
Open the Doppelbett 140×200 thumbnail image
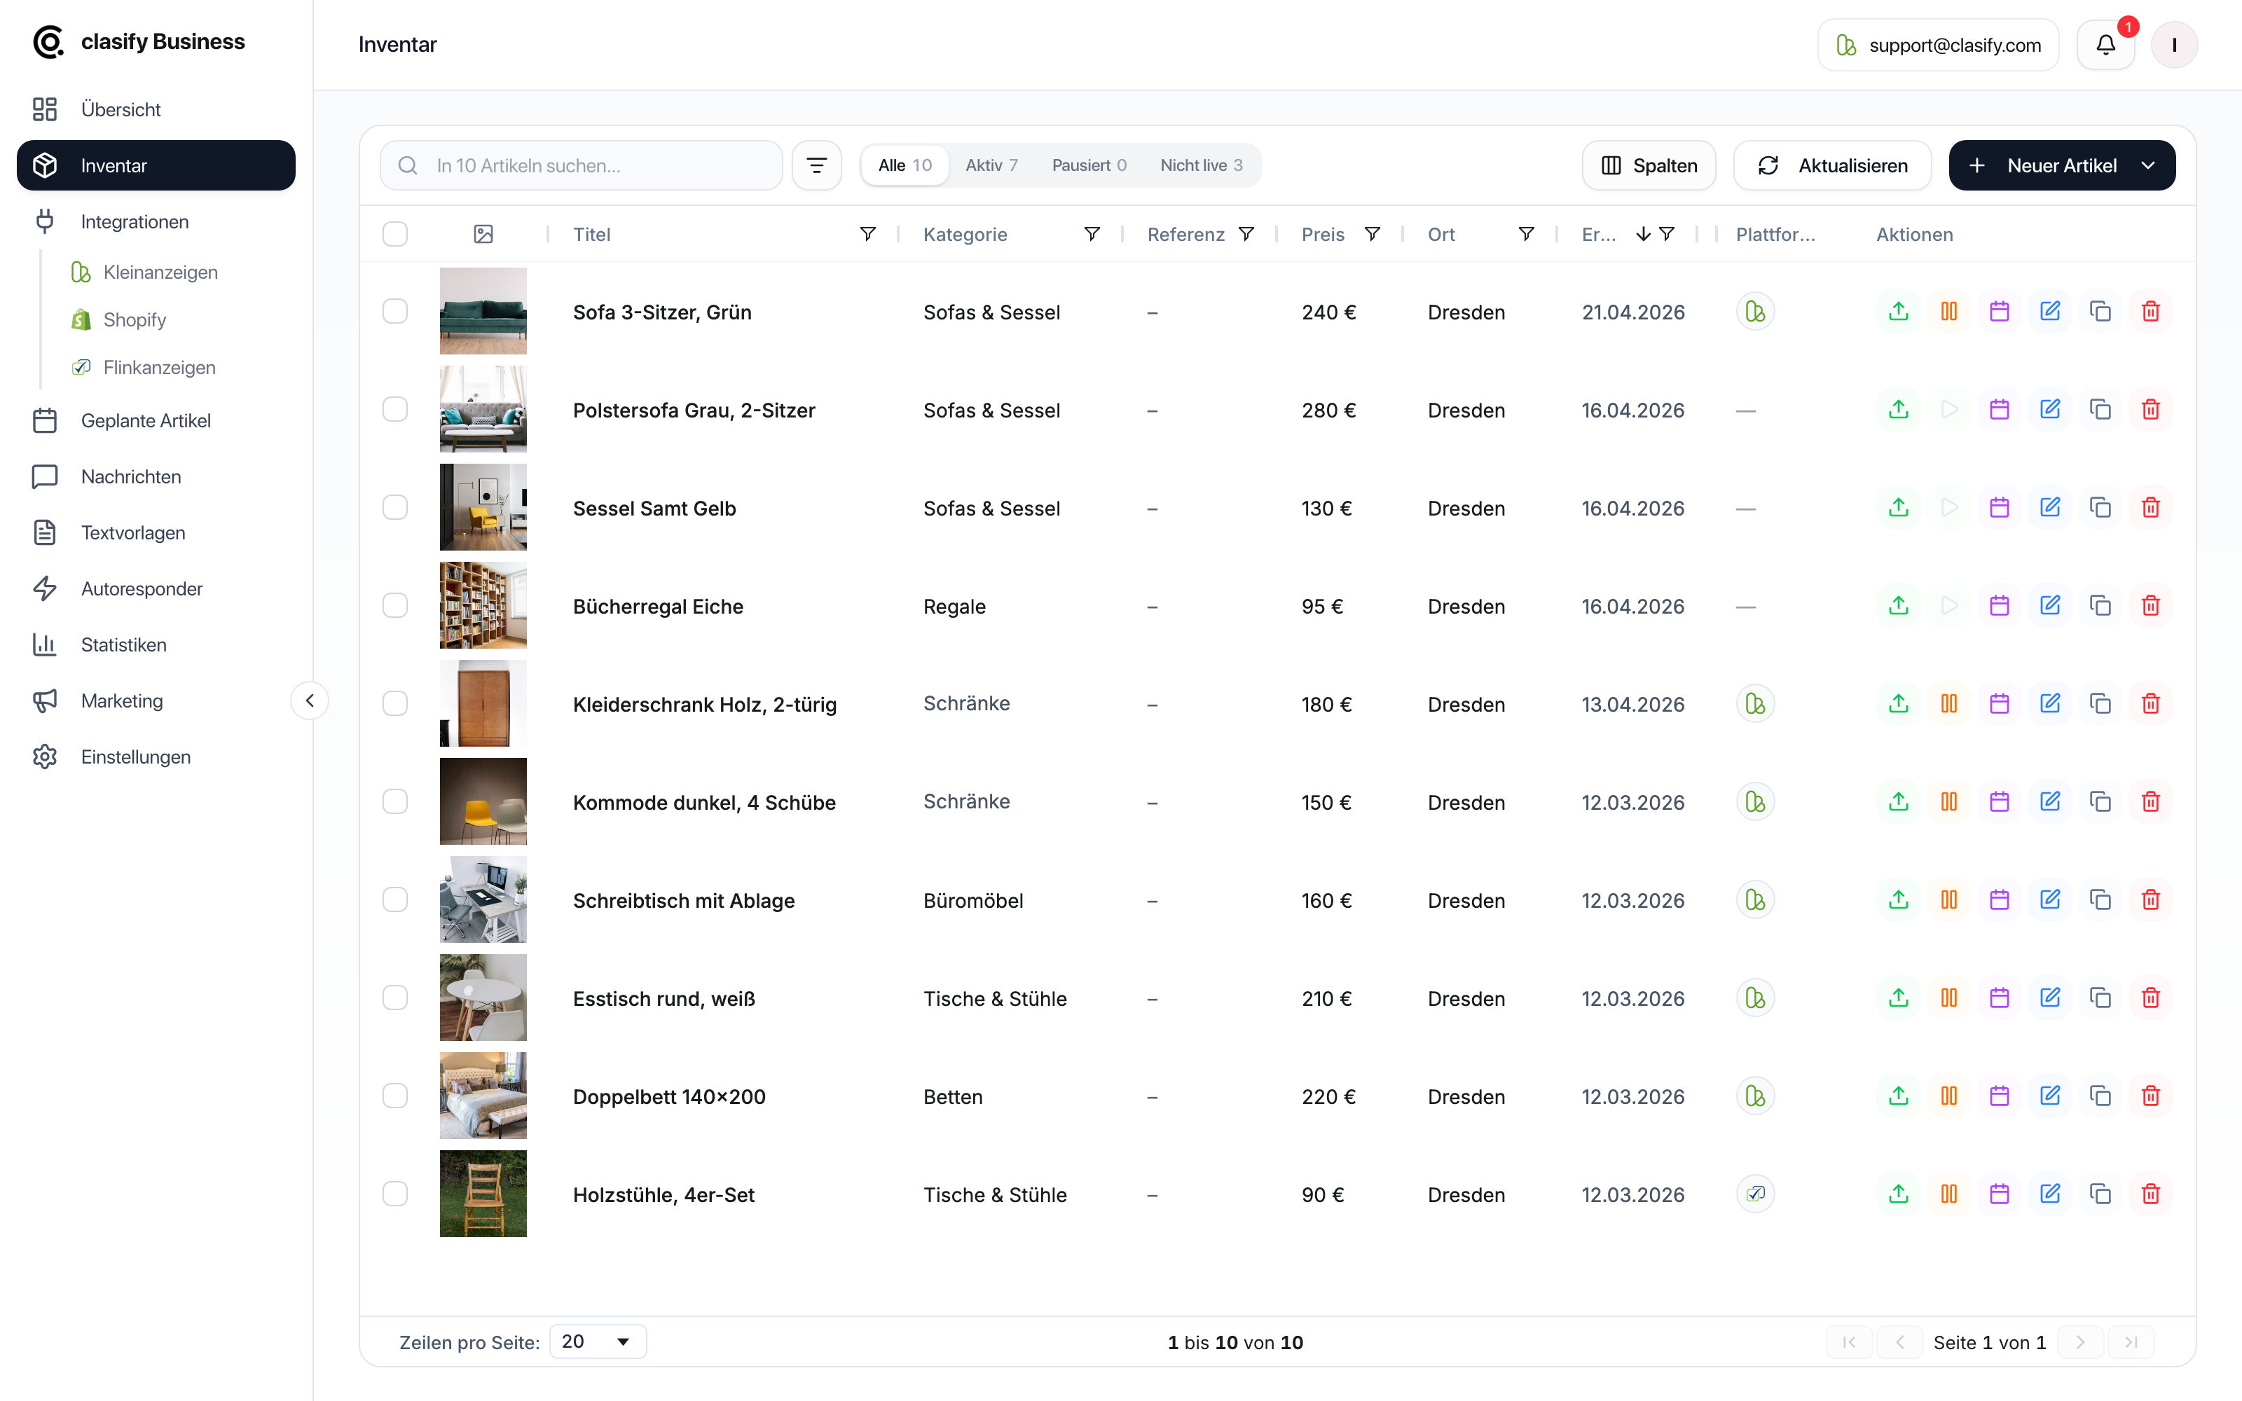coord(483,1096)
